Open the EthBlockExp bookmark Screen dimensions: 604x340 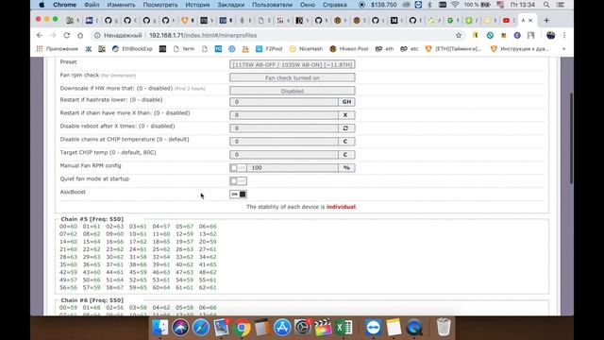click(x=132, y=49)
